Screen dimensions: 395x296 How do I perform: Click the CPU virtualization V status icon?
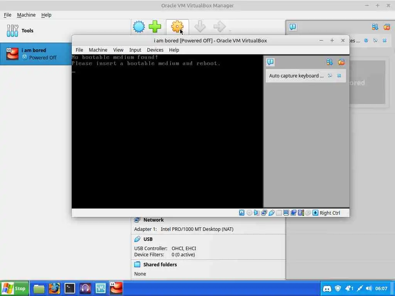pyautogui.click(x=301, y=213)
